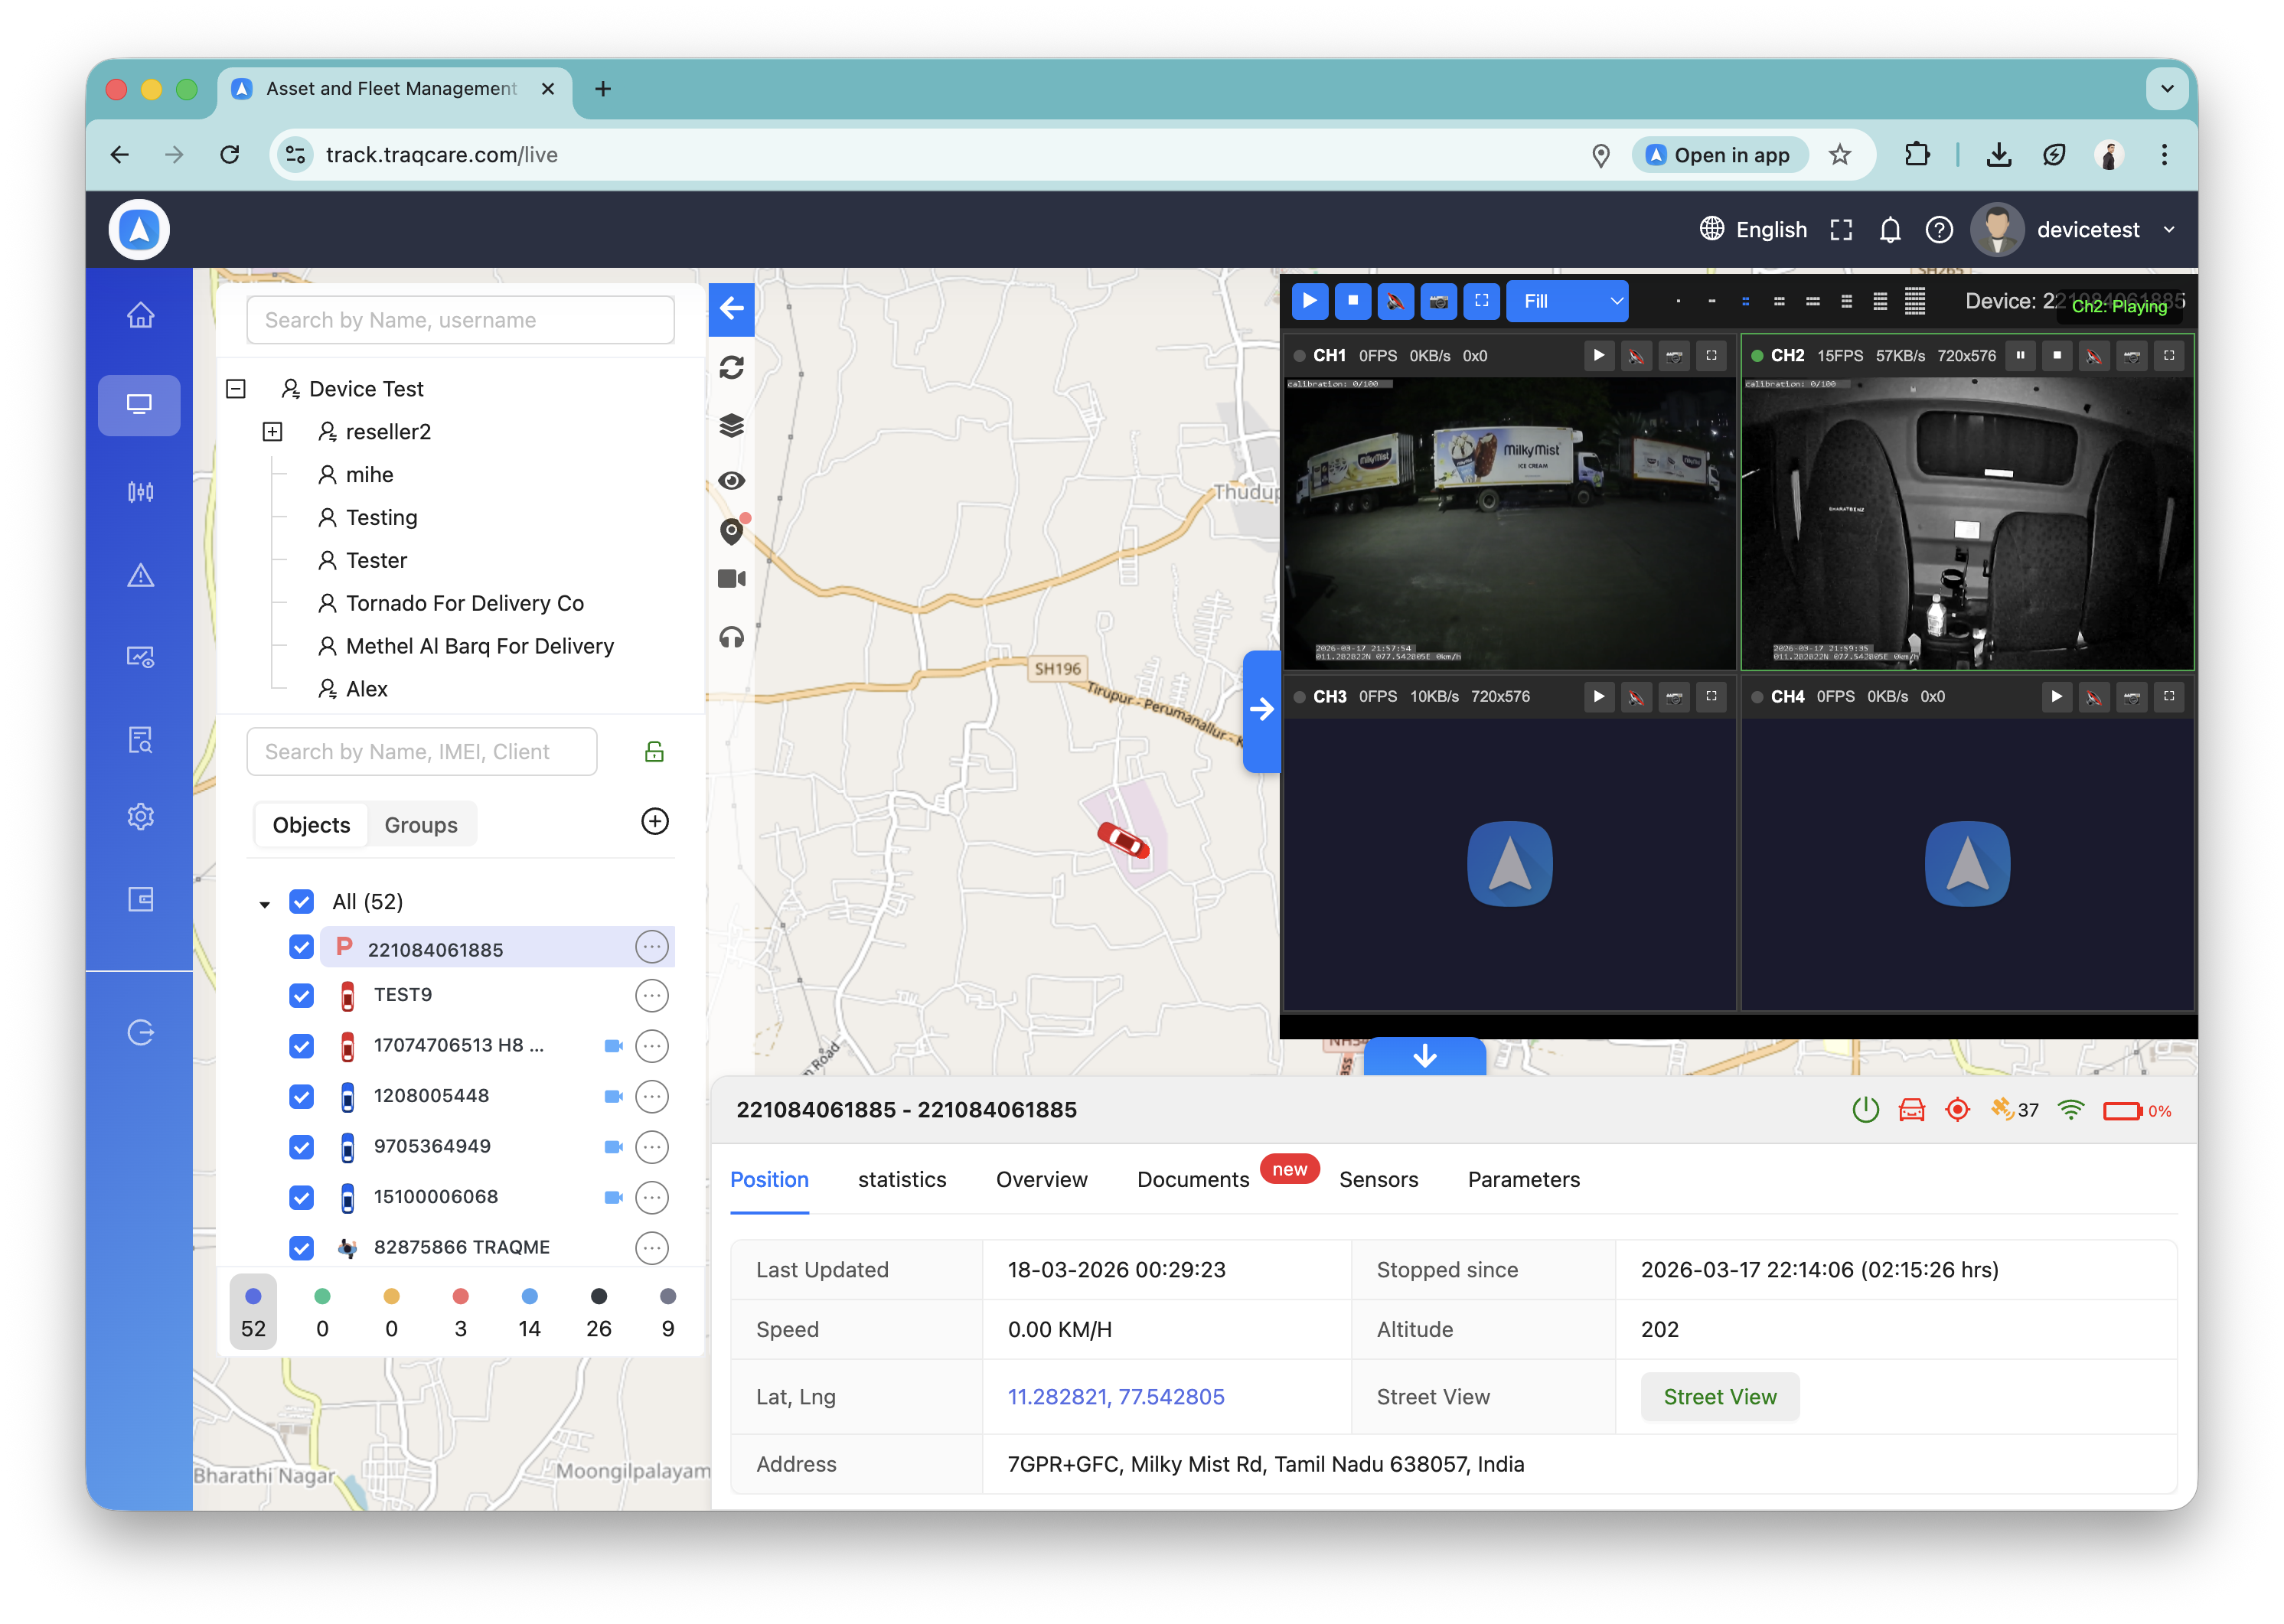Open the Sensors tab
The image size is (2284, 1624).
(x=1378, y=1180)
